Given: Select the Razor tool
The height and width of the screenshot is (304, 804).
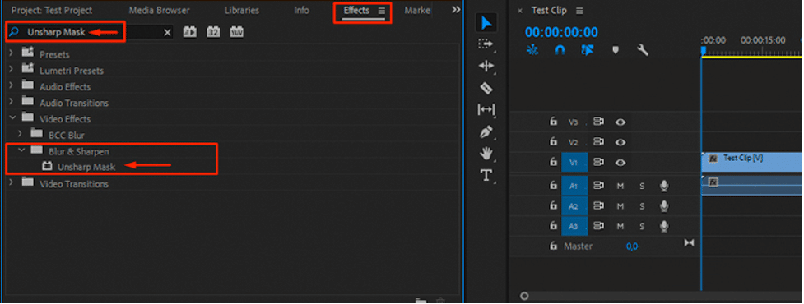Looking at the screenshot, I should click(486, 88).
